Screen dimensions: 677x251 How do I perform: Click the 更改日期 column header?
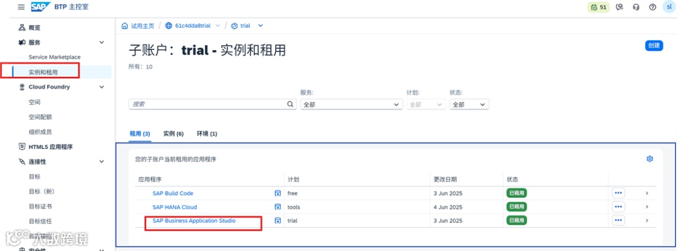coord(445,179)
